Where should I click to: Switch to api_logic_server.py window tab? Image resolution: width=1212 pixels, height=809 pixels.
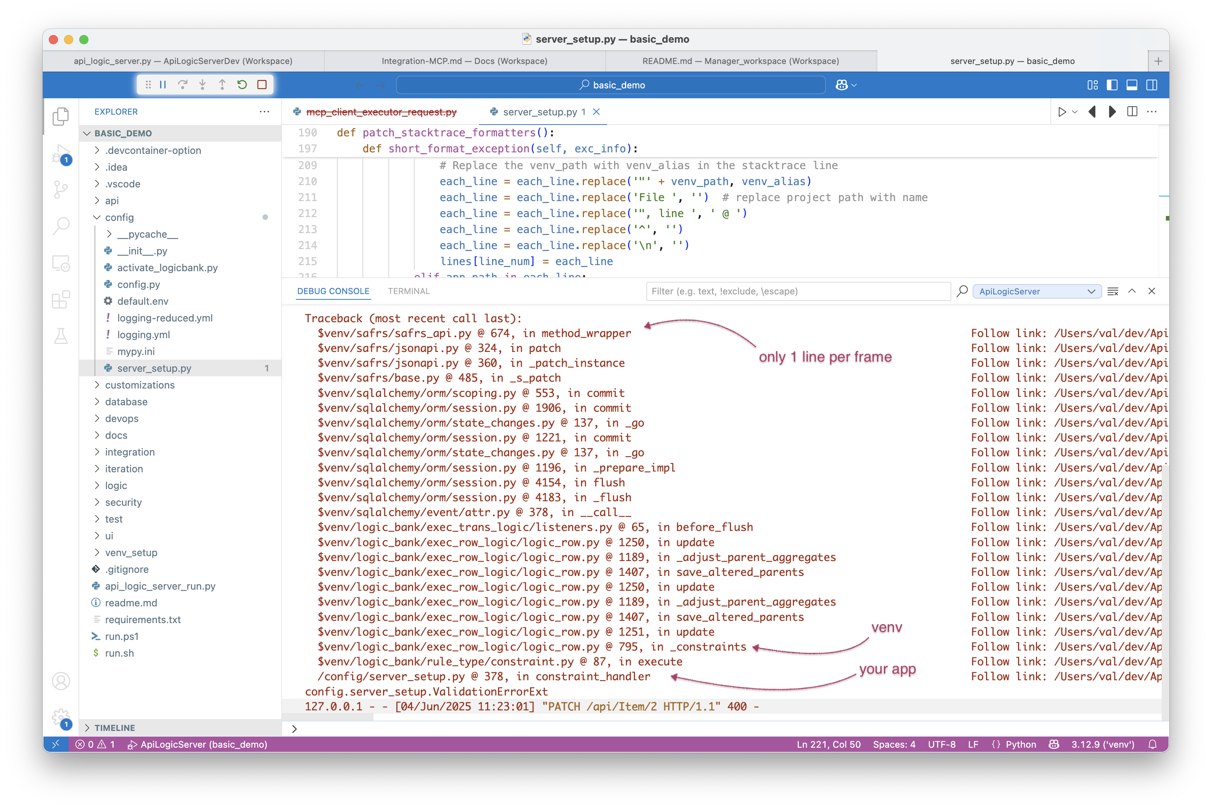click(183, 61)
